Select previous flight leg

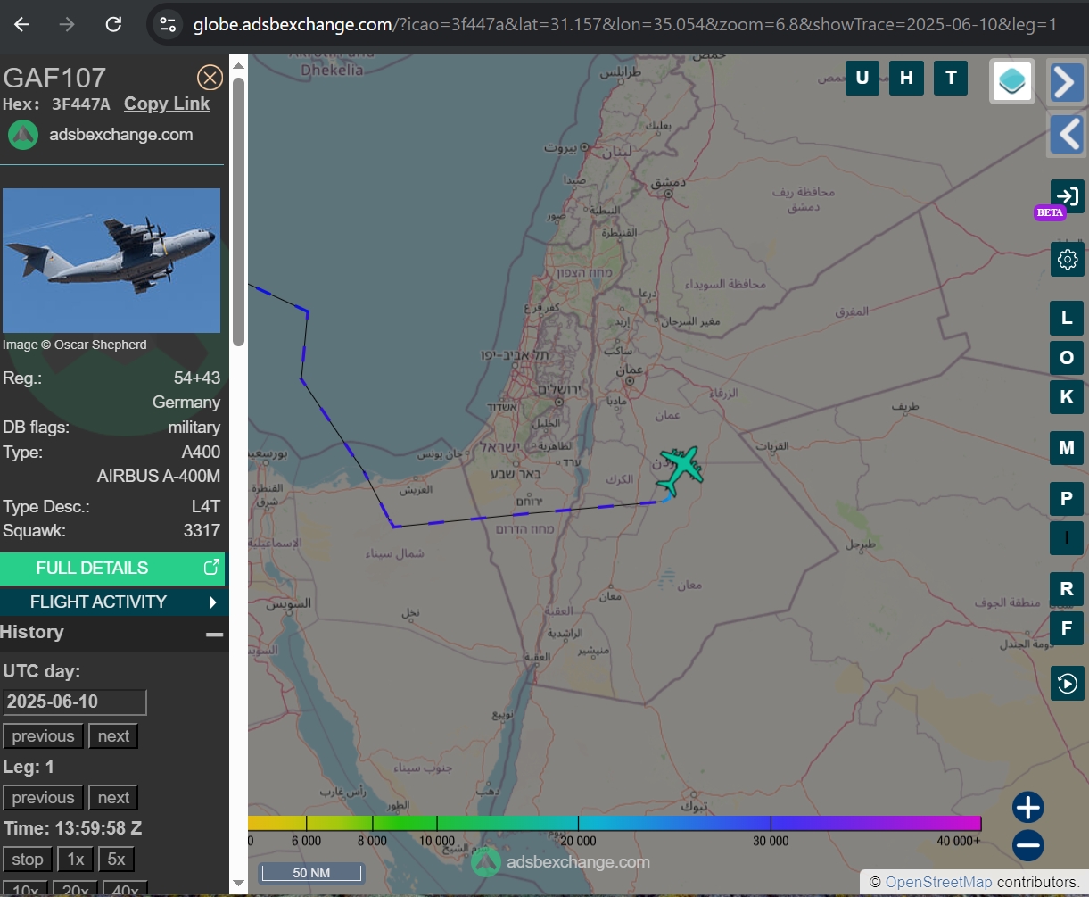[x=43, y=798]
